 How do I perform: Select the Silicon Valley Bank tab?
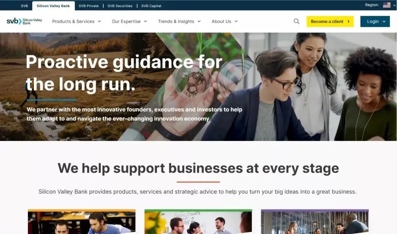point(53,6)
